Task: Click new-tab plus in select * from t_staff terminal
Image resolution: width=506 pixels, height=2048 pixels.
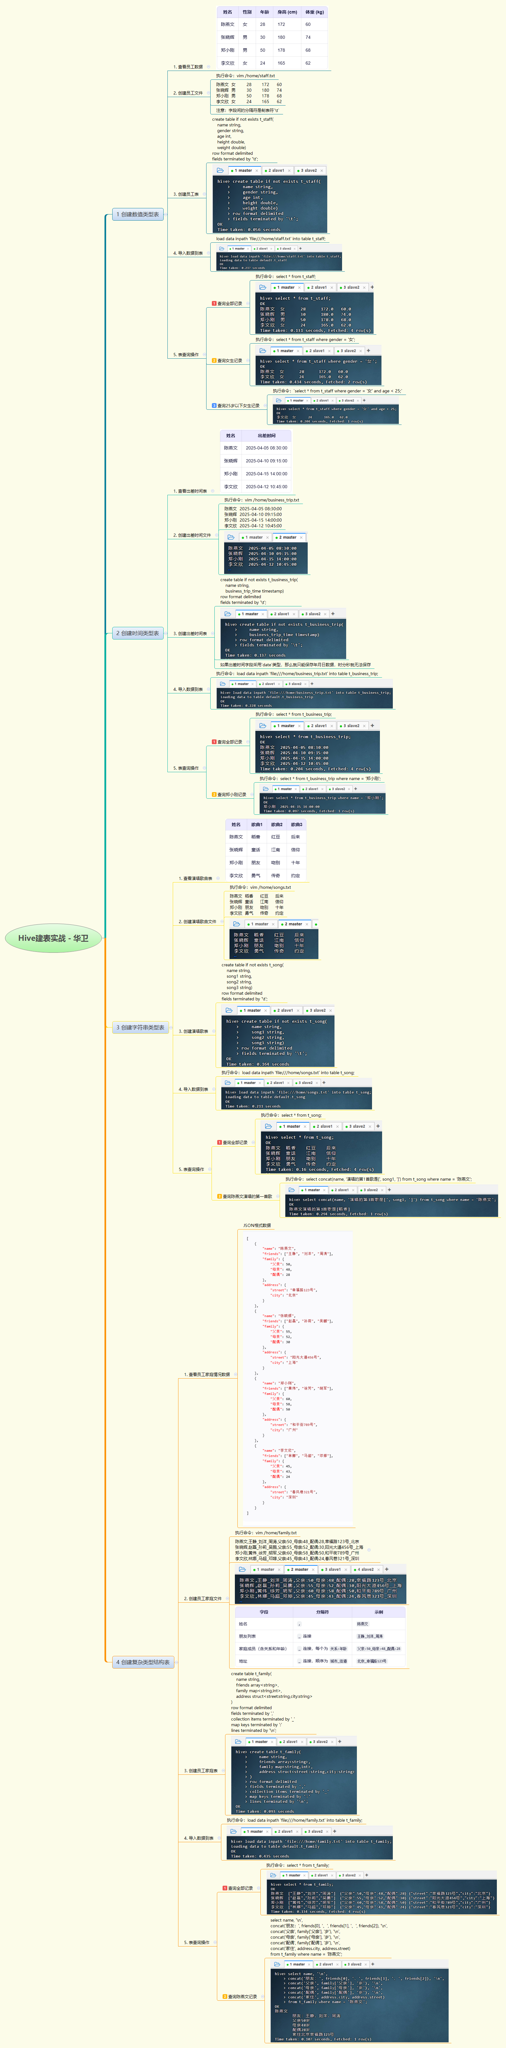Action: pos(372,287)
